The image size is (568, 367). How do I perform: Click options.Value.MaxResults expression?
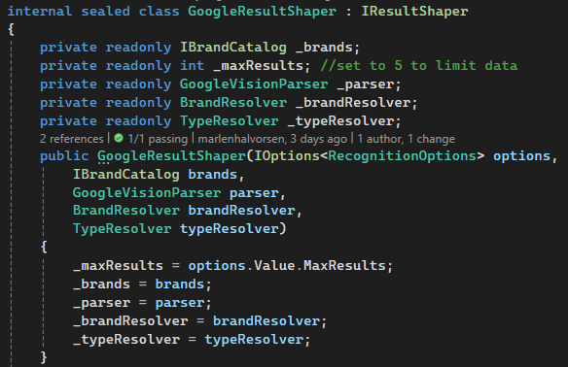coord(287,266)
